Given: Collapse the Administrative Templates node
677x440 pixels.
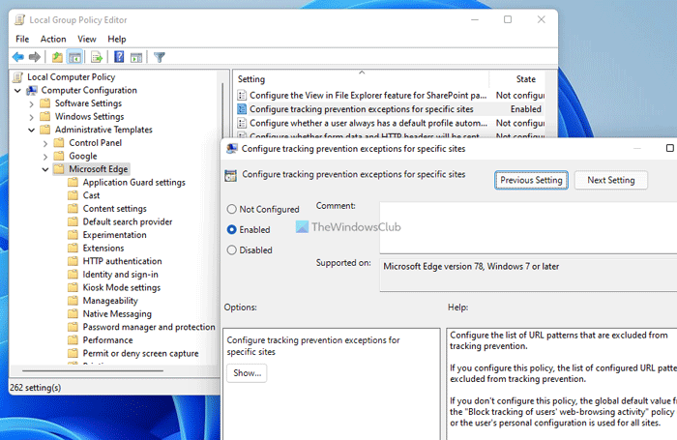Looking at the screenshot, I should coord(31,130).
